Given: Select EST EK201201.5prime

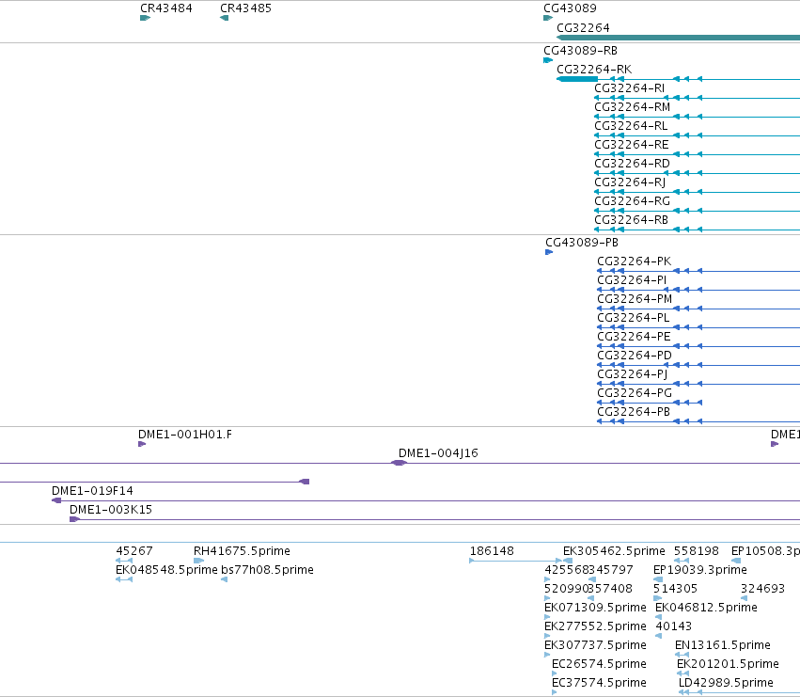Looking at the screenshot, I should tap(728, 664).
